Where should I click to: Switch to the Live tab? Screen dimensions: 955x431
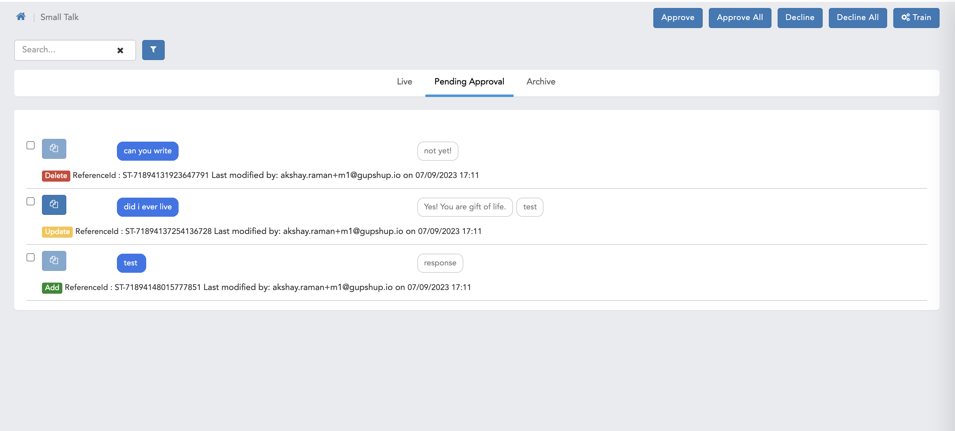pyautogui.click(x=404, y=81)
